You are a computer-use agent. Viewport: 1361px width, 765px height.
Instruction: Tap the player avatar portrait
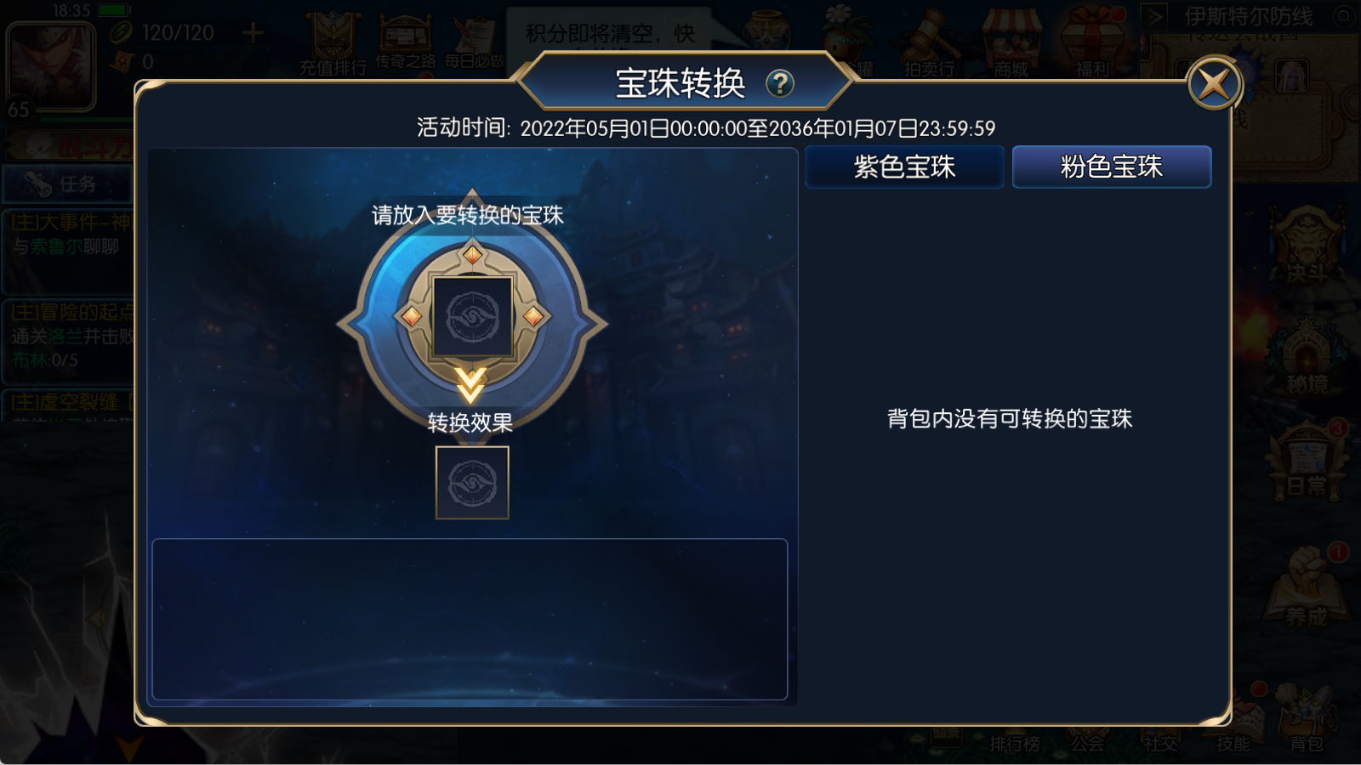[x=50, y=66]
